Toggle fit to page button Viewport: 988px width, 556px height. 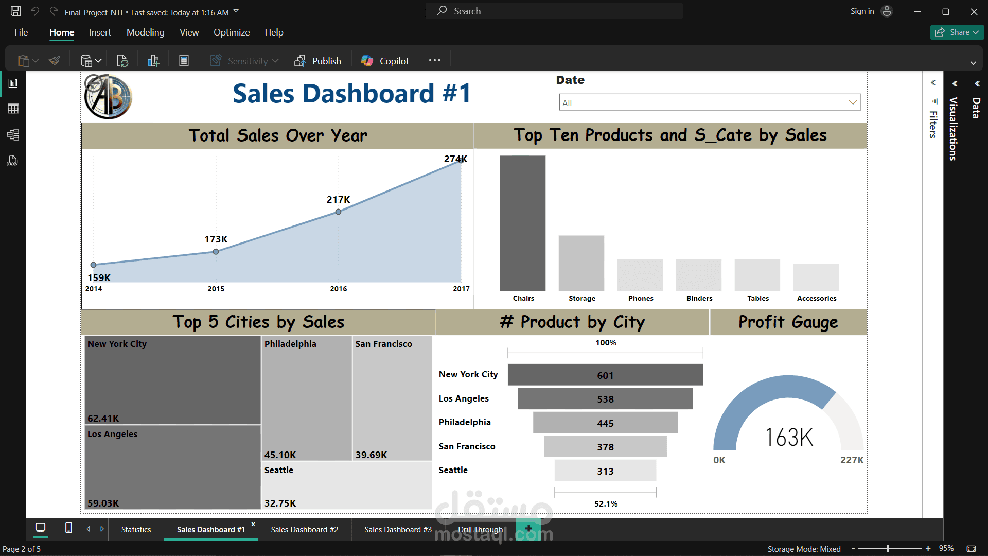971,549
